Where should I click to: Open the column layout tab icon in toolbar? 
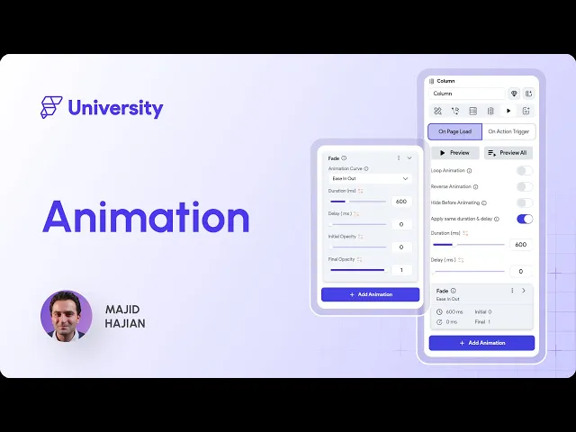click(490, 111)
